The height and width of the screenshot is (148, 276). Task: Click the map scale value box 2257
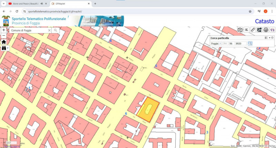tap(11, 143)
